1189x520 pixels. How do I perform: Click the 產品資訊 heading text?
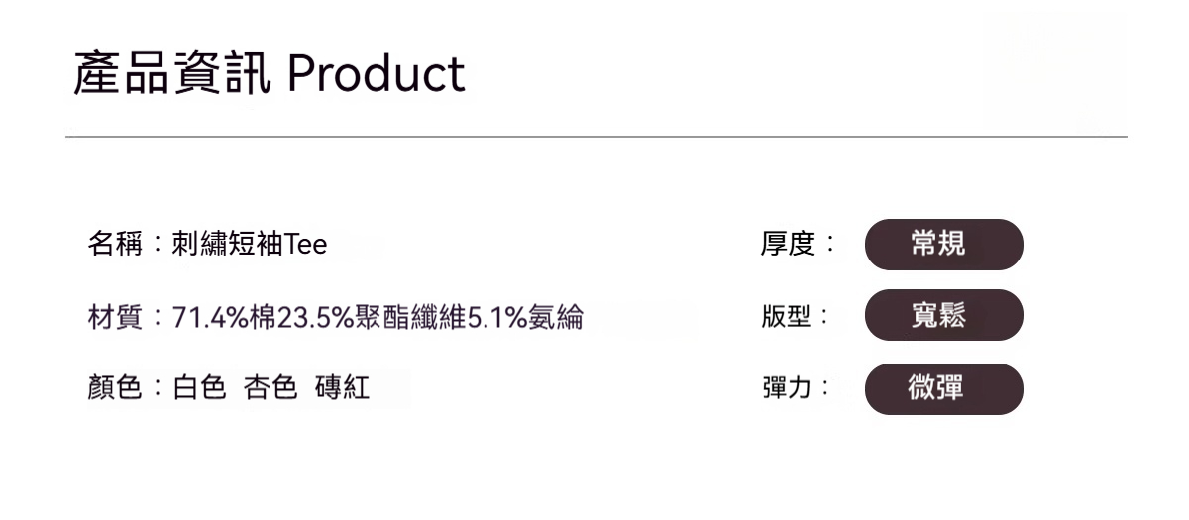pos(172,75)
